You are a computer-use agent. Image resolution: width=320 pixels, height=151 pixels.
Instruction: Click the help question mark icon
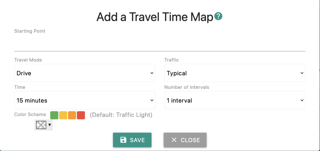click(218, 17)
